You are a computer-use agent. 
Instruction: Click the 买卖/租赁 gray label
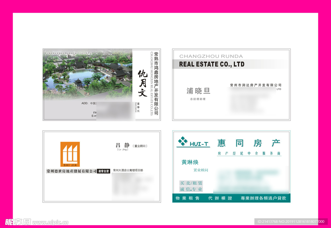tap(191, 183)
